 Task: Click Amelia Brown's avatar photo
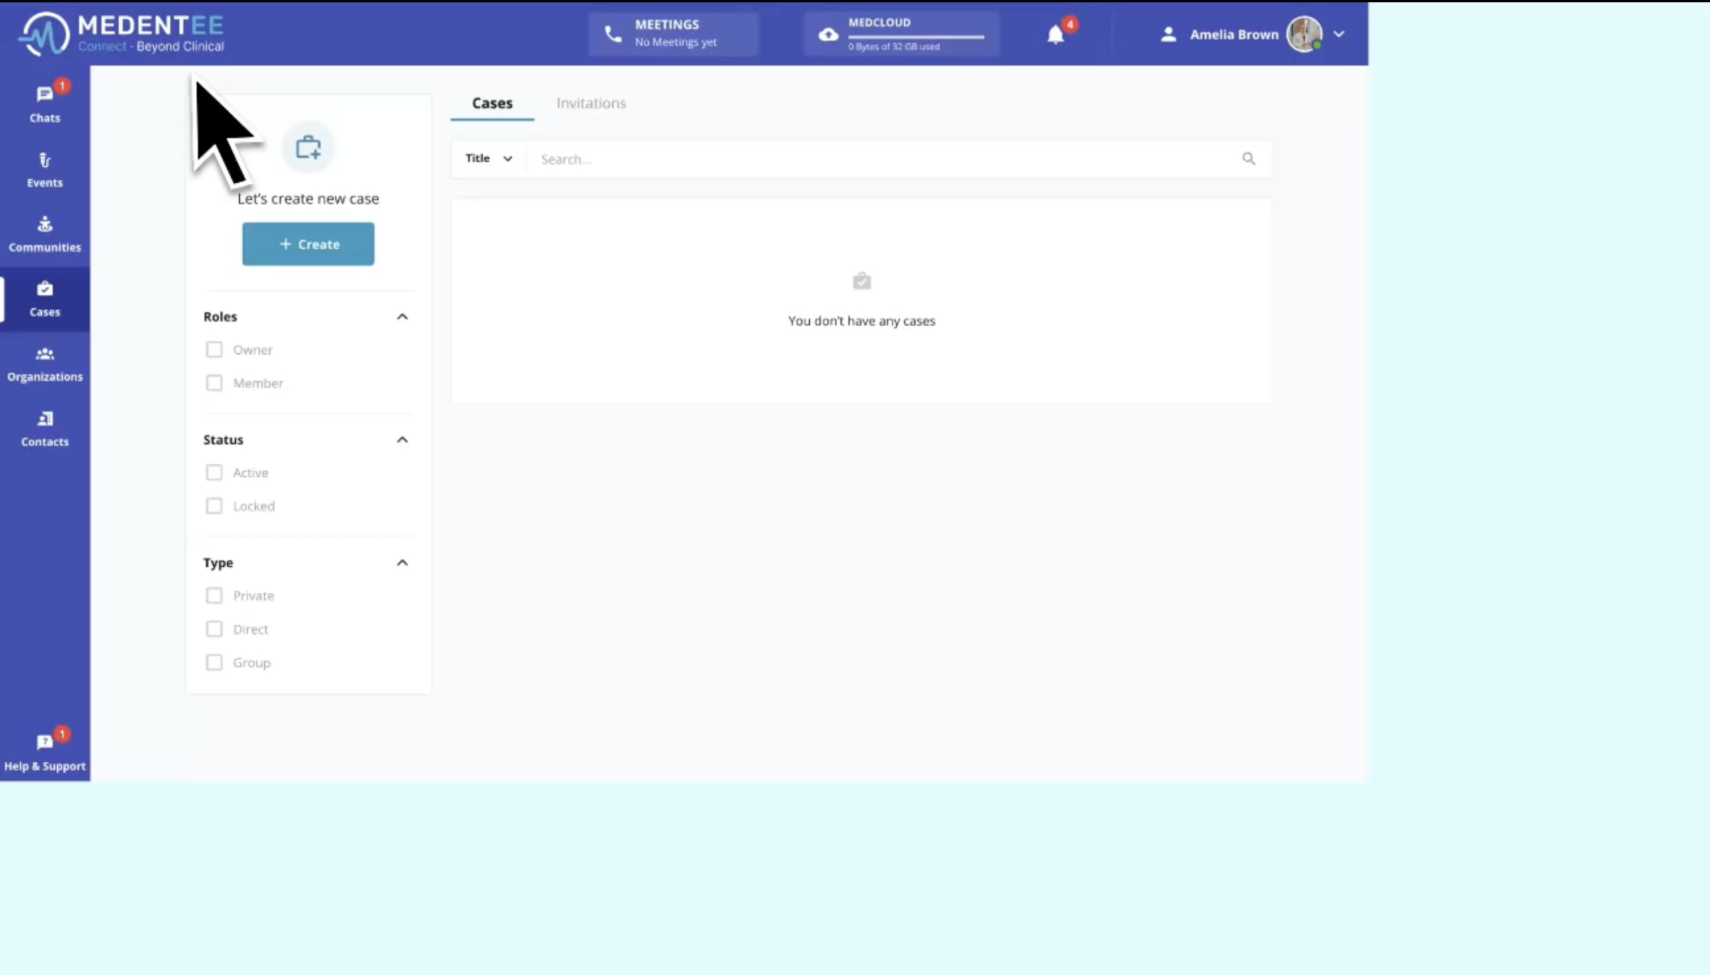coord(1304,34)
